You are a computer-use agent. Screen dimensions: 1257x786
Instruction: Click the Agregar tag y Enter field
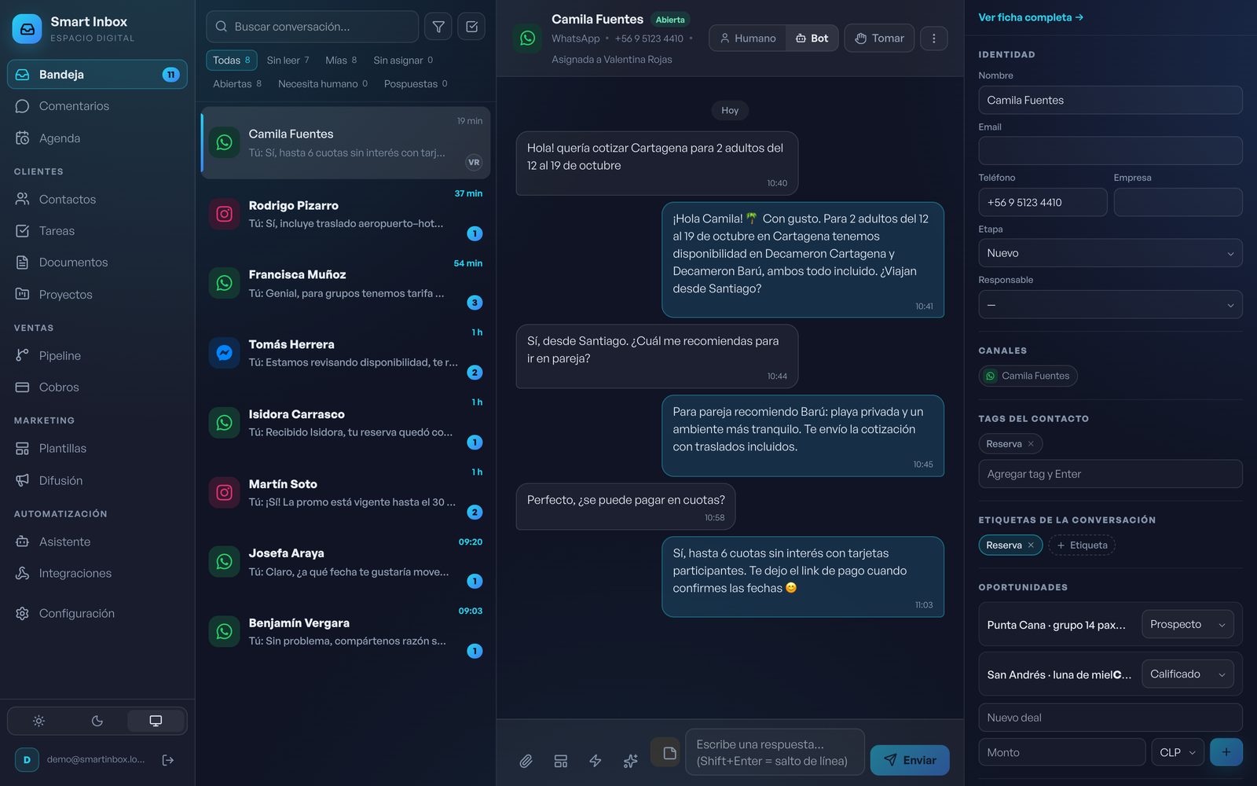pos(1110,474)
